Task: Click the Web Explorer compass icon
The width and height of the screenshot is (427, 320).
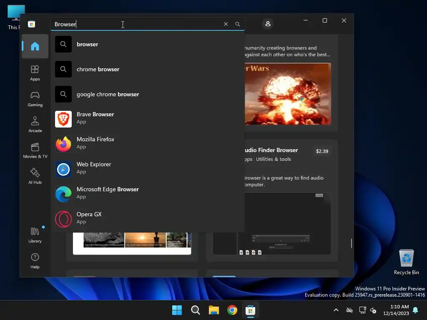Action: pos(63,169)
